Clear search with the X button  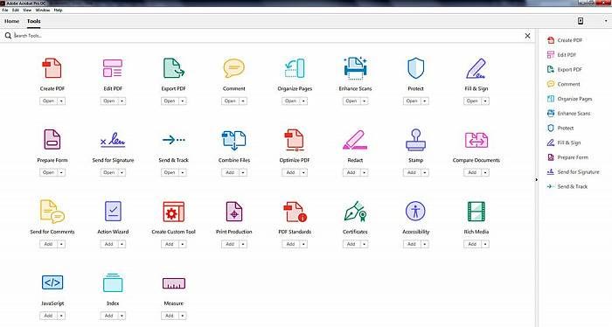pyautogui.click(x=527, y=36)
